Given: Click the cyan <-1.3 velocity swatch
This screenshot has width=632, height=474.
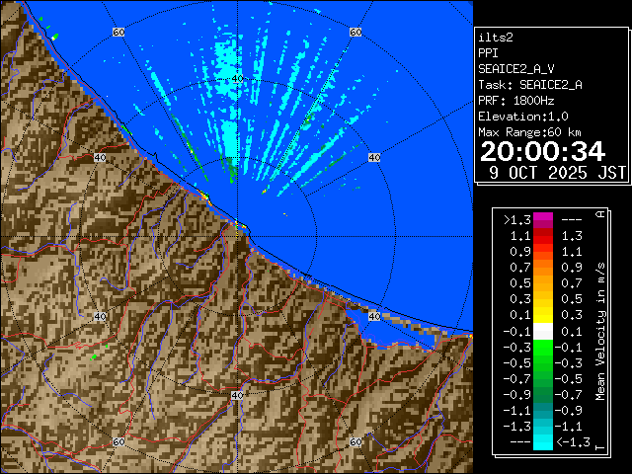Looking at the screenshot, I should [542, 442].
